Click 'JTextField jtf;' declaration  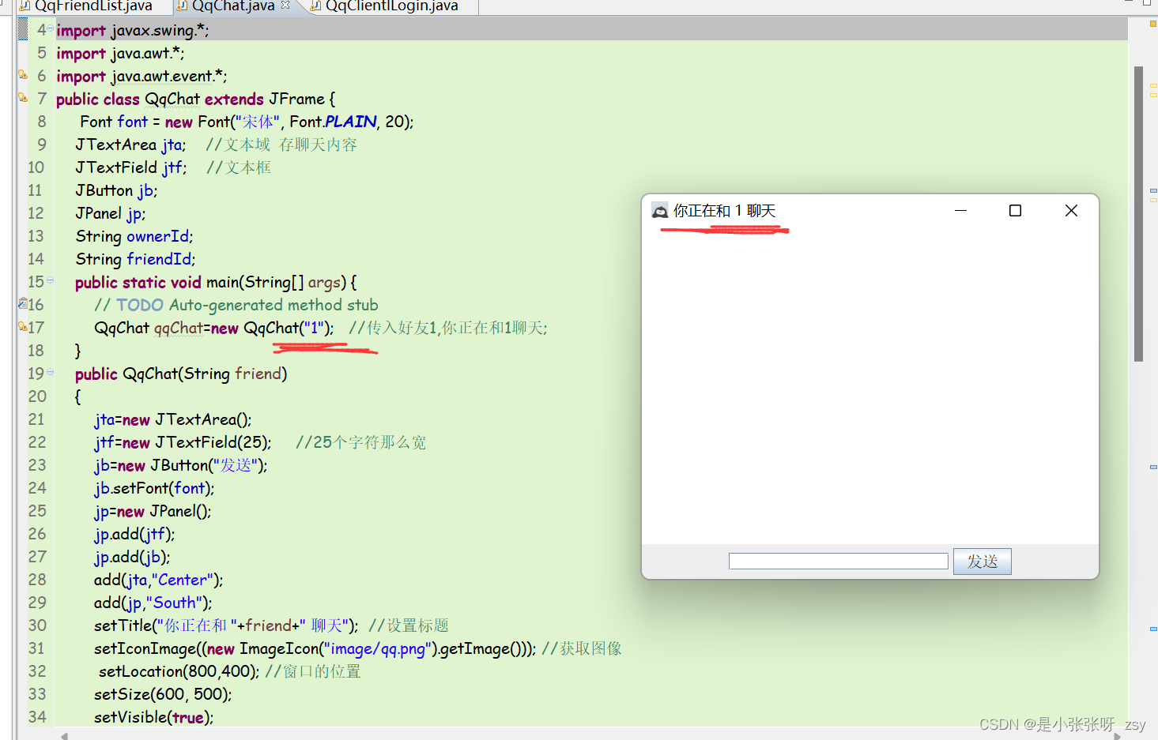point(131,167)
